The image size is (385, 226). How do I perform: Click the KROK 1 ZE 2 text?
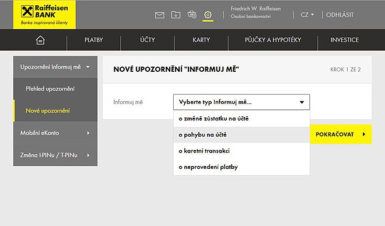pyautogui.click(x=345, y=69)
